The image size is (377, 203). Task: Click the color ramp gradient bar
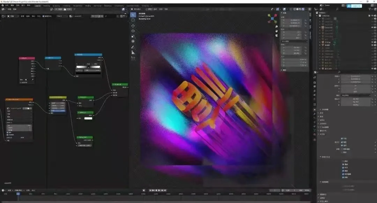[x=88, y=67]
